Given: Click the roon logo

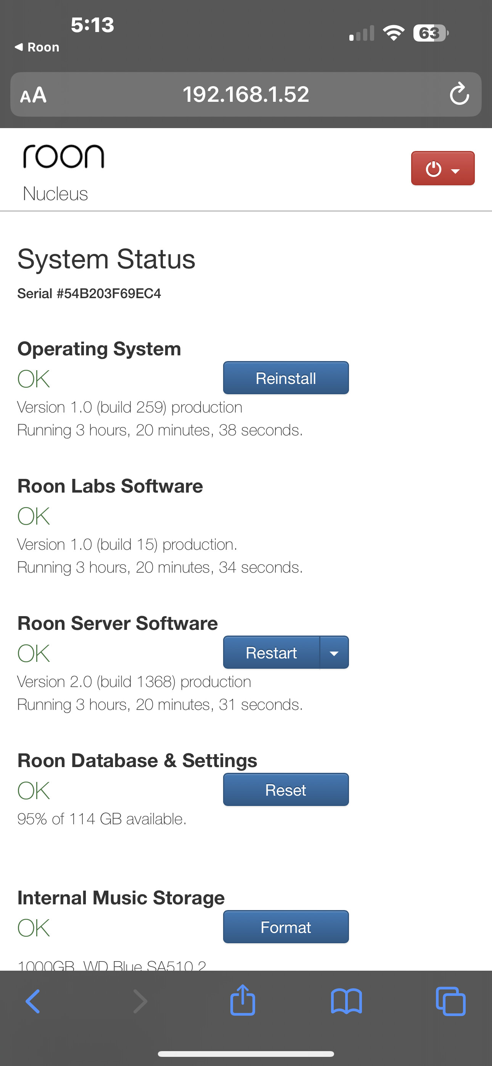Looking at the screenshot, I should coord(63,156).
